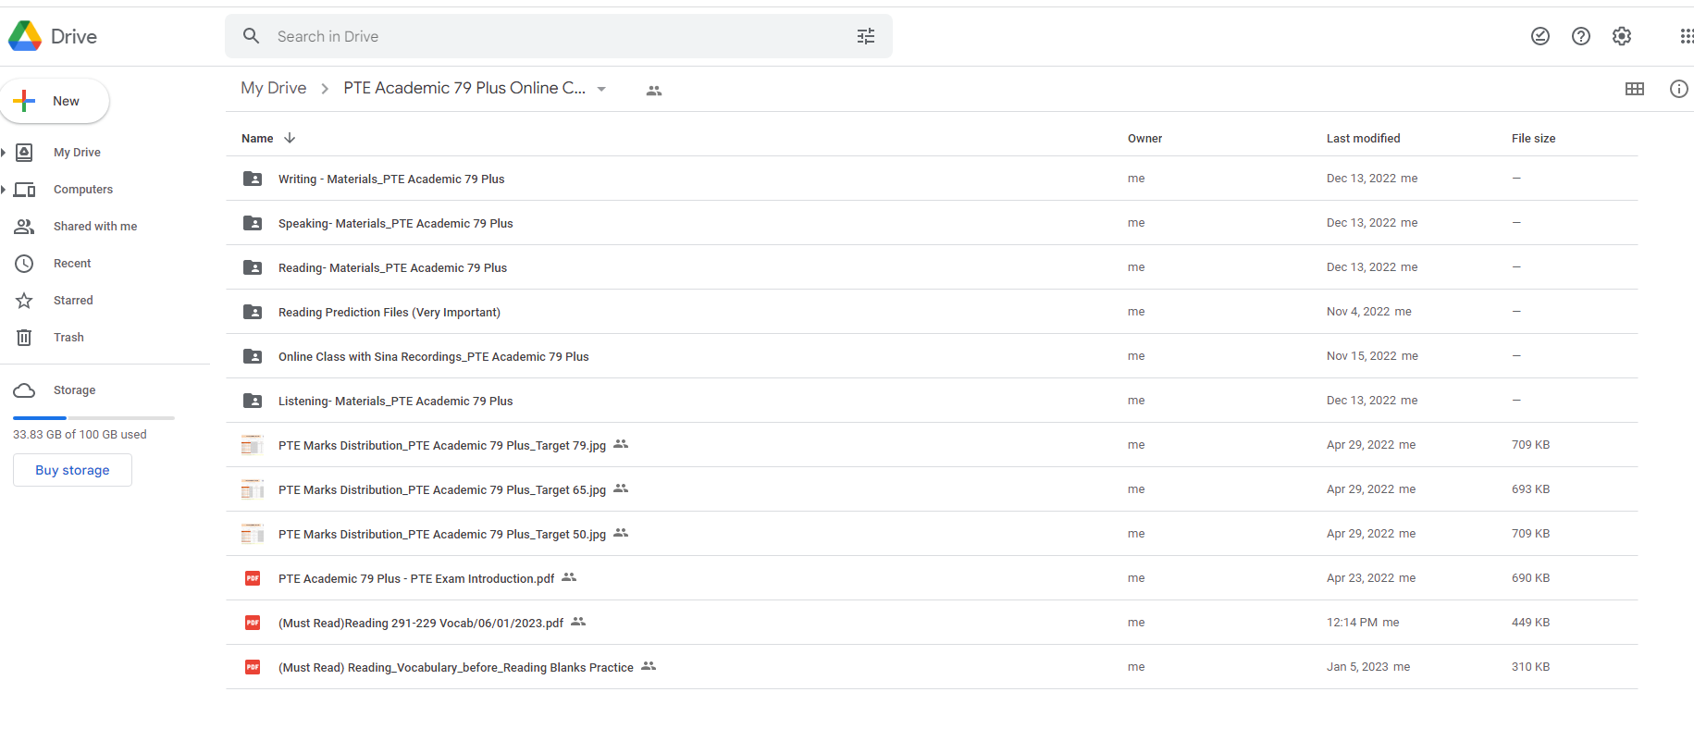Screen dimensions: 1694x754
Task: Click the search magnifier icon
Action: point(251,36)
